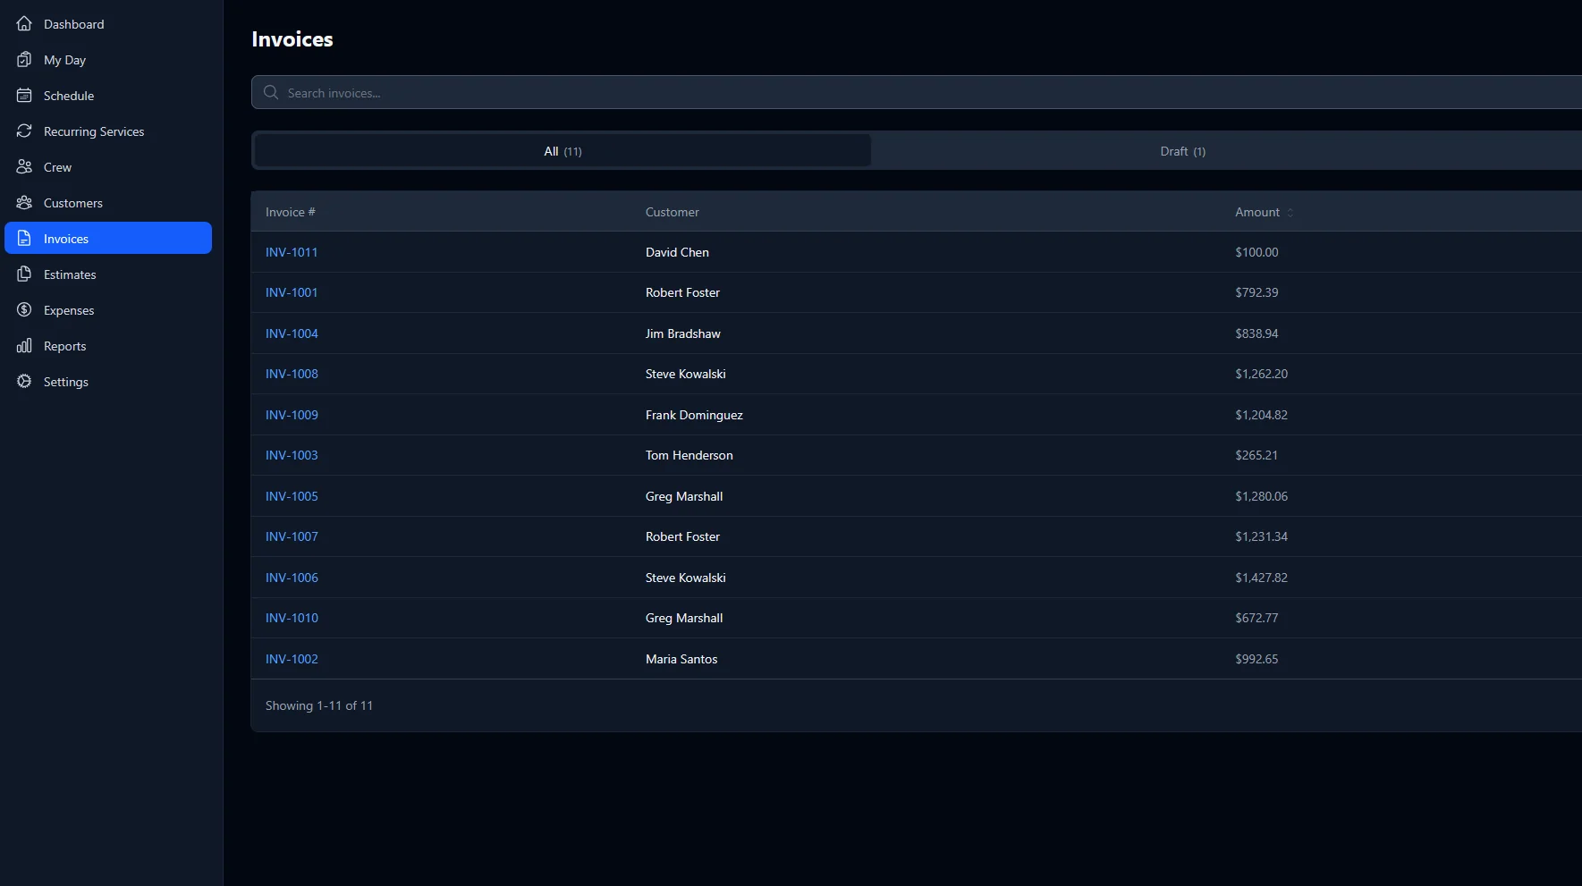
Task: Navigate to Recurring Services
Action: [108, 131]
